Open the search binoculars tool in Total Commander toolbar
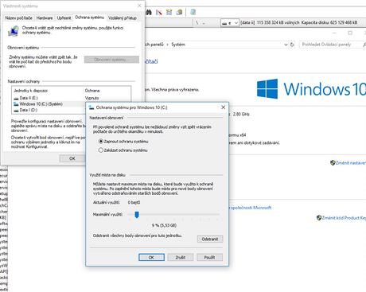The width and height of the screenshot is (366, 292). pyautogui.click(x=149, y=12)
